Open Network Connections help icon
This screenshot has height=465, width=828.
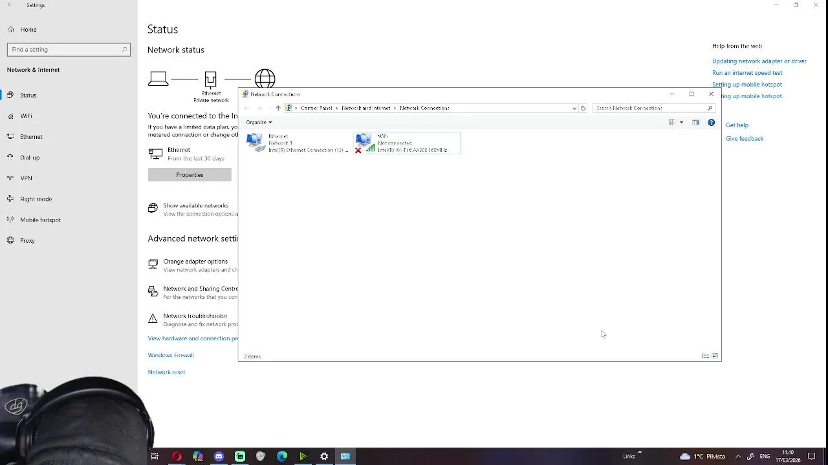coord(711,122)
